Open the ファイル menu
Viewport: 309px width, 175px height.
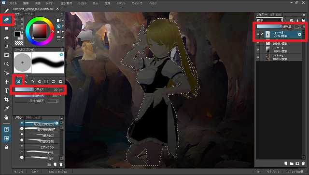13,3
